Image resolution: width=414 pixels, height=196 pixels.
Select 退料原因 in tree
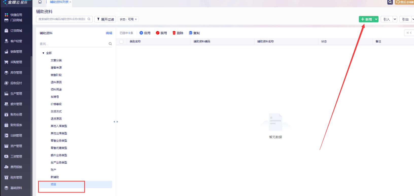point(56,82)
